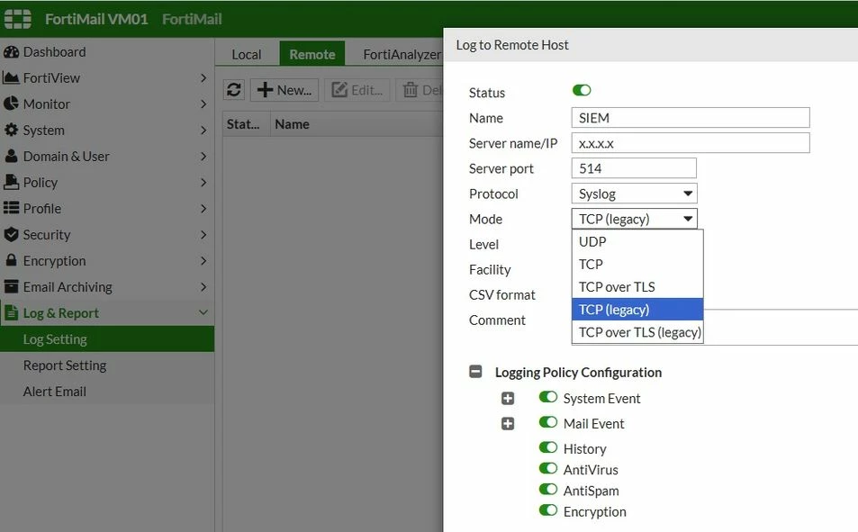Collapse the Log & Report chevron
The width and height of the screenshot is (858, 532).
(203, 312)
